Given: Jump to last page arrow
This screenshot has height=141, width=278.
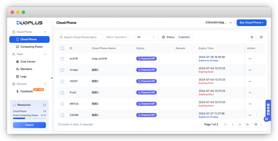Looking at the screenshot, I should click(247, 124).
